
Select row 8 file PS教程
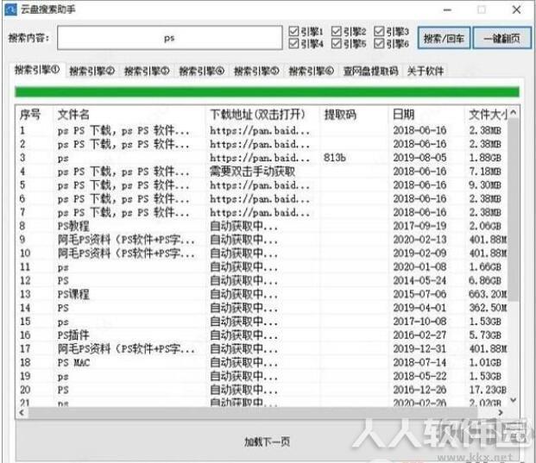click(x=73, y=226)
